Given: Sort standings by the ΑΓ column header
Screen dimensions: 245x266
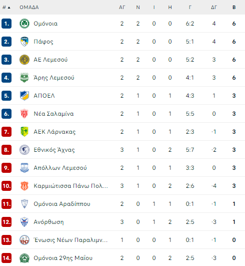Looking at the screenshot, I should coord(122,8).
